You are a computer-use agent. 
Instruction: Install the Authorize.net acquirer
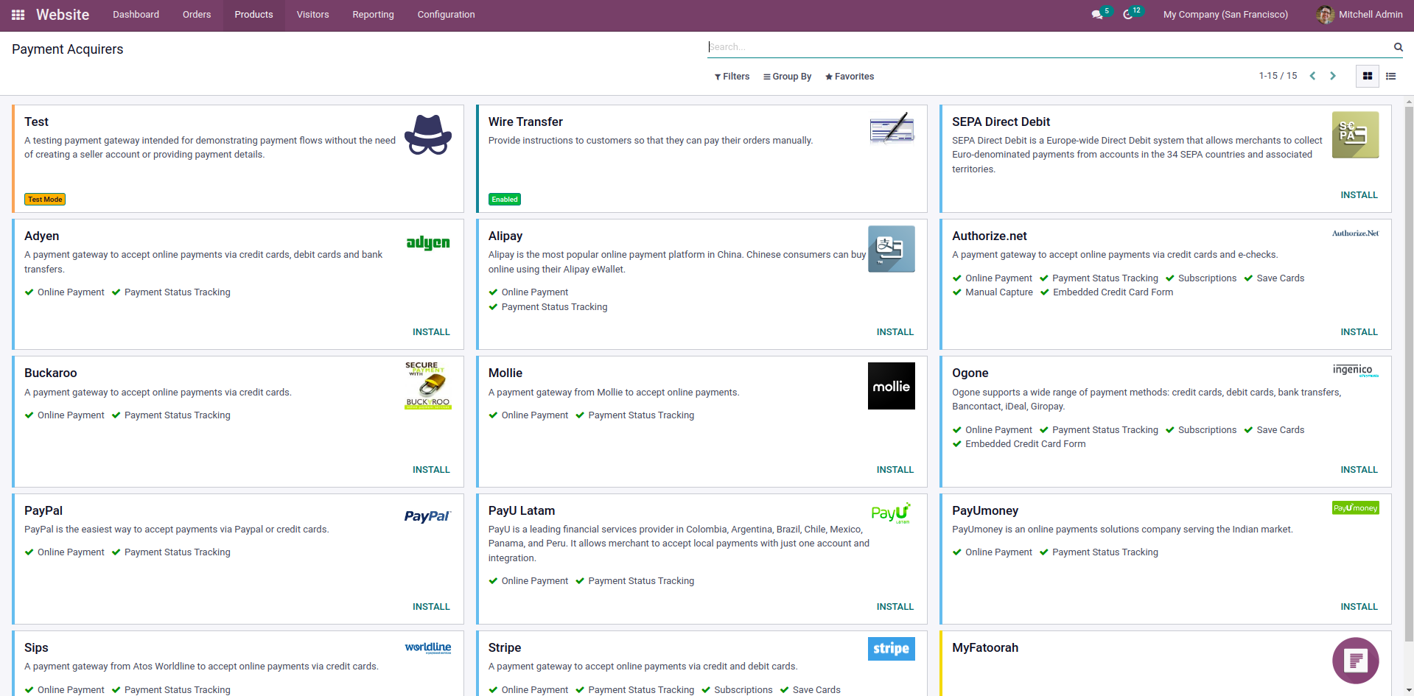[1359, 332]
